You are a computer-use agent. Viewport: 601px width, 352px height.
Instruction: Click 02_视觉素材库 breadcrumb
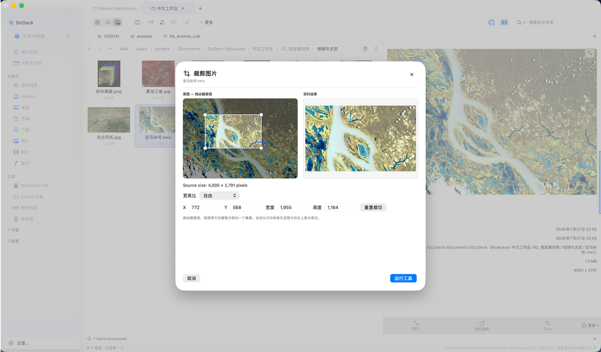pyautogui.click(x=295, y=49)
